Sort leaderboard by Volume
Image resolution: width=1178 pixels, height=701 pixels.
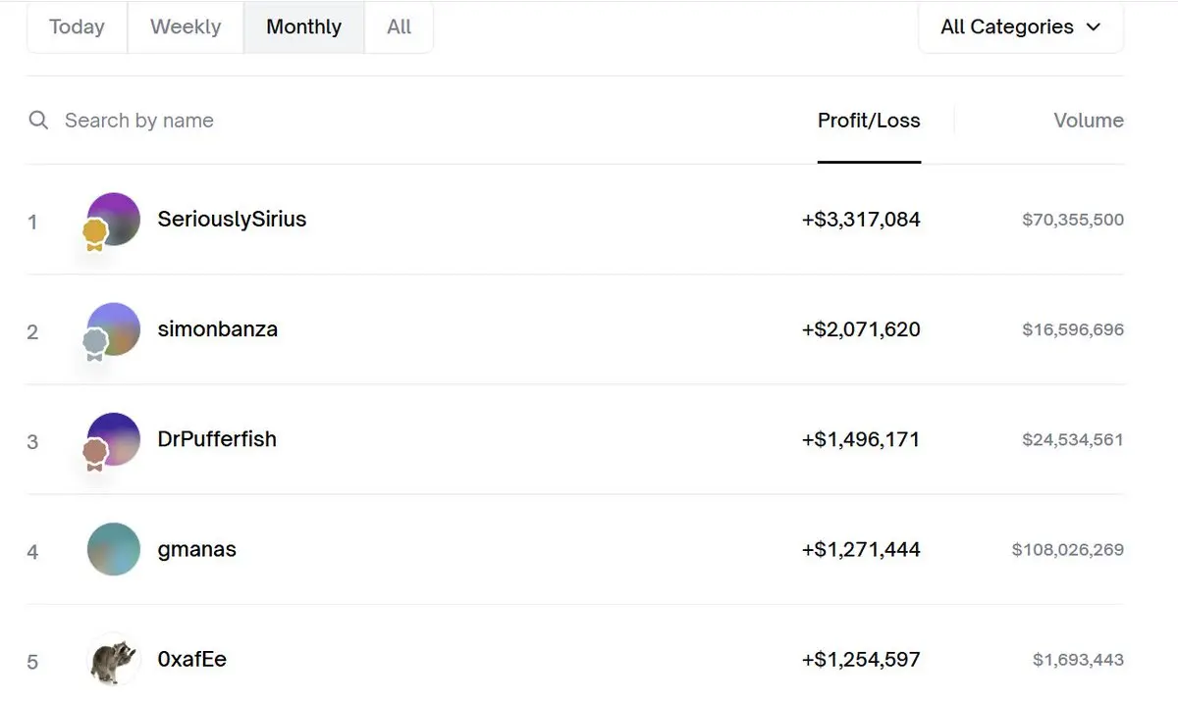coord(1088,121)
